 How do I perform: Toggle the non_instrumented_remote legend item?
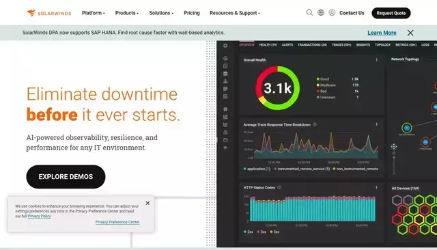(x=355, y=169)
